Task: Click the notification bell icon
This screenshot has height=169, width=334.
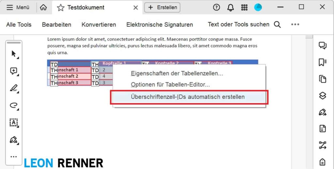Action: 231,7
